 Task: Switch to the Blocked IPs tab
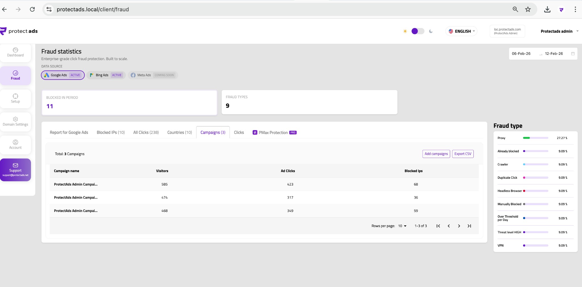[111, 132]
